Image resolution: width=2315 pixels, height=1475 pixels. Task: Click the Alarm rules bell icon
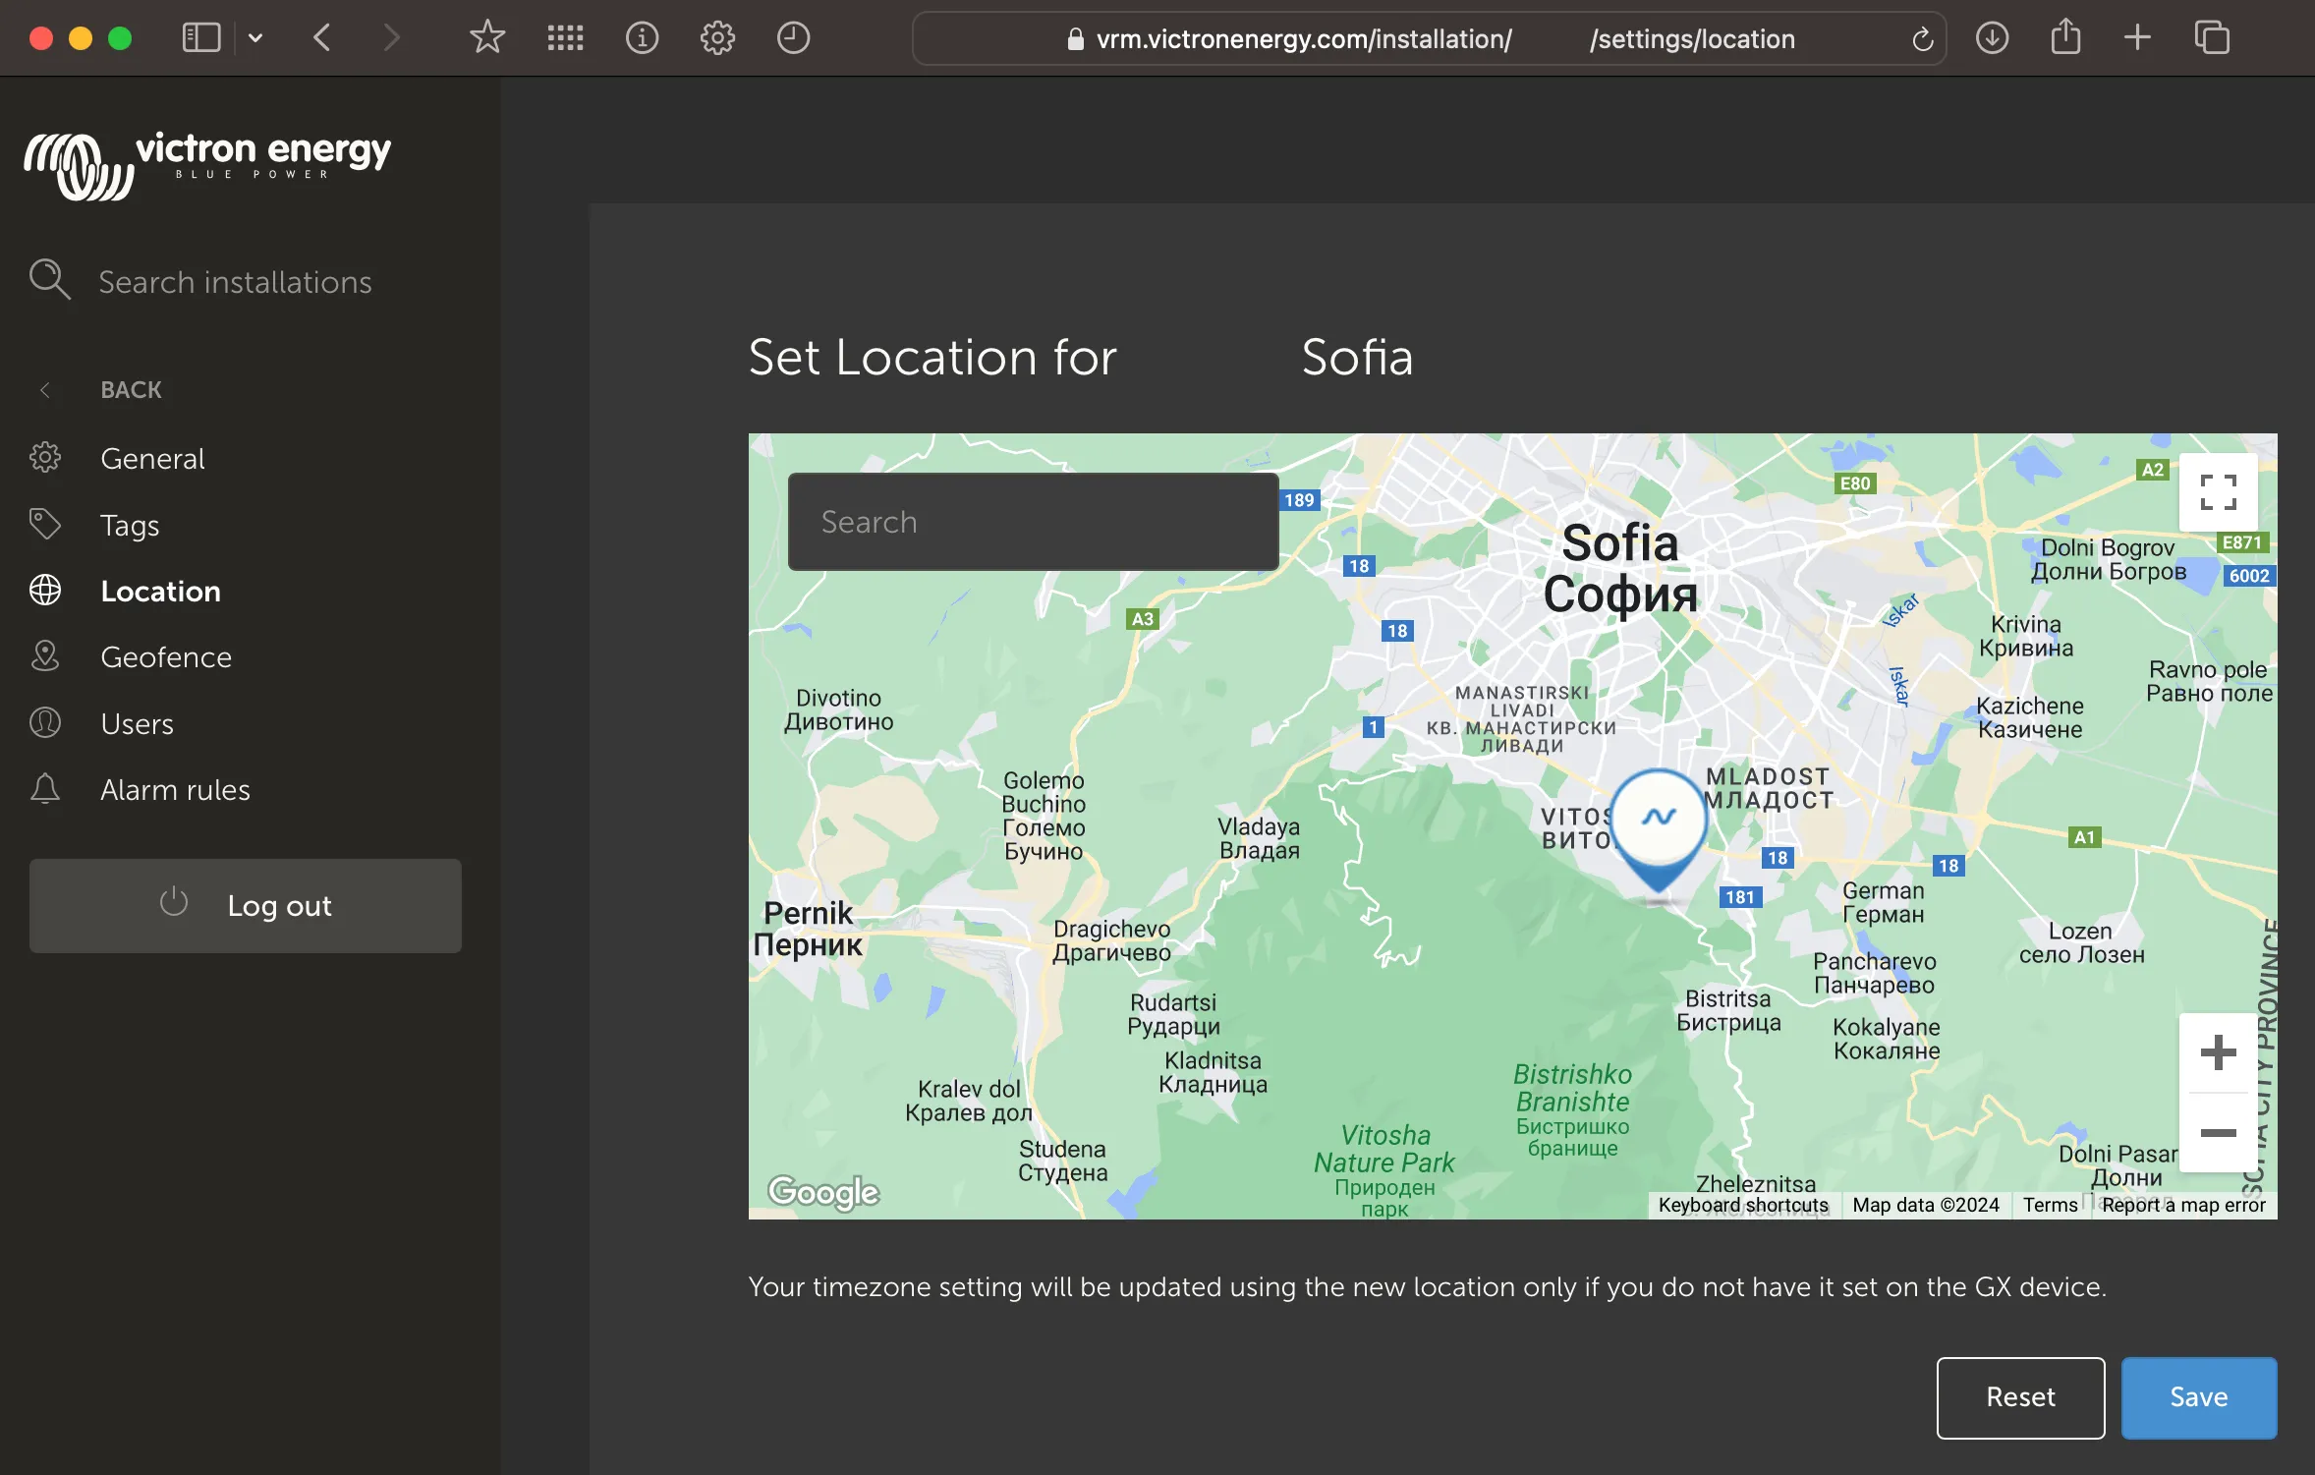45,788
